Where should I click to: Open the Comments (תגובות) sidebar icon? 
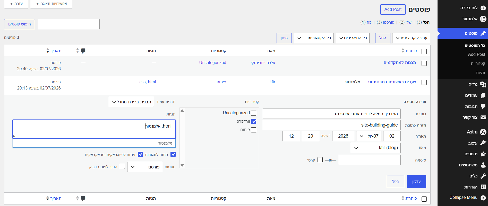pos(483,106)
